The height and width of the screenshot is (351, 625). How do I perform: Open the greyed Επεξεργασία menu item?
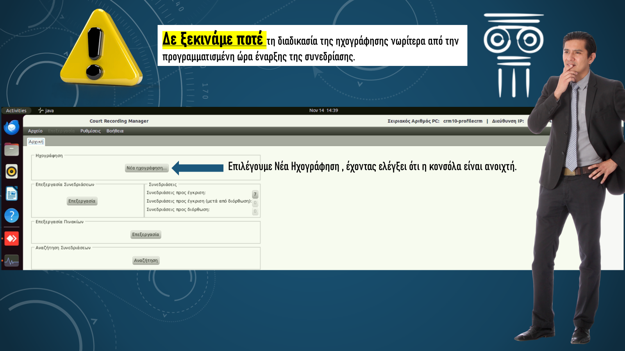(61, 131)
